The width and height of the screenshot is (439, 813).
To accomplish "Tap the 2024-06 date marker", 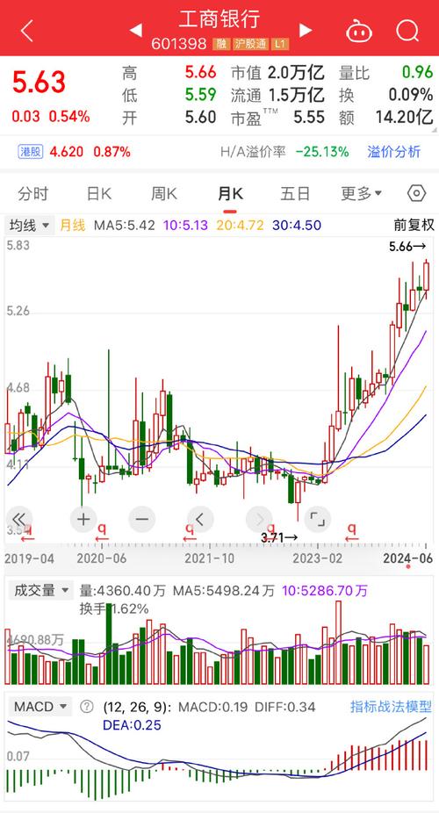I will click(408, 558).
